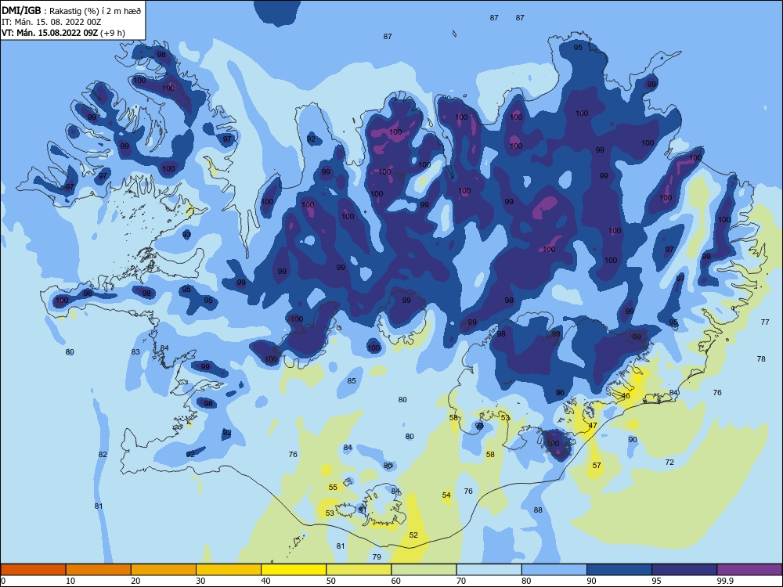Click the humidity value '46' on the map
The image size is (783, 587).
click(x=626, y=396)
